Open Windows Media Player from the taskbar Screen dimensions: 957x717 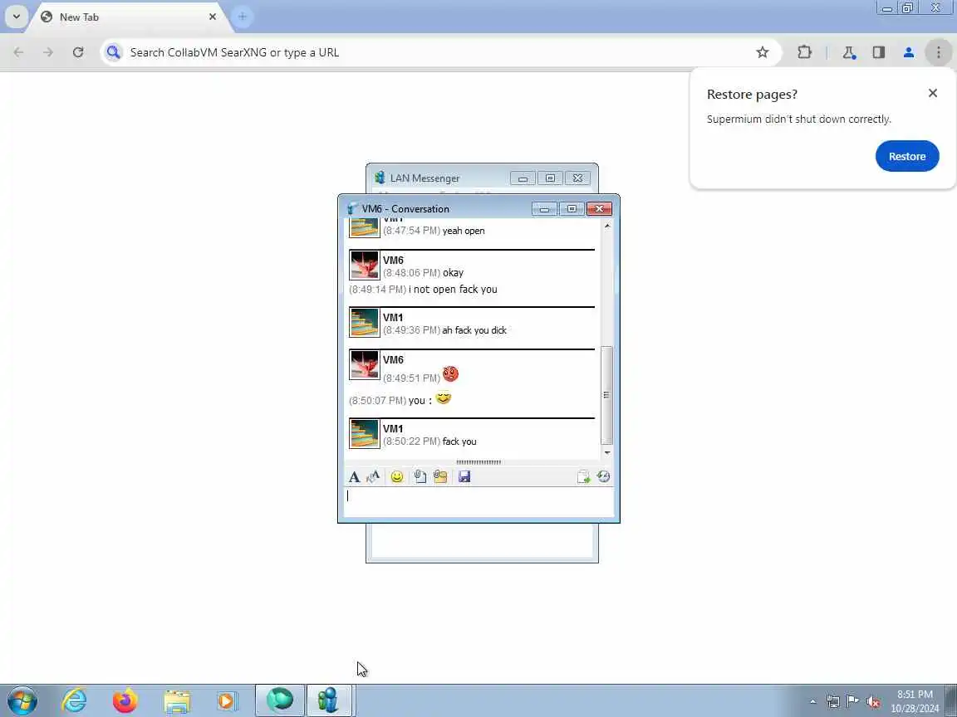coord(227,700)
